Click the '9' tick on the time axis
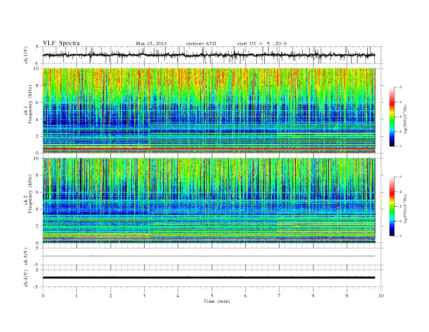Viewport: 429px width, 332px height. click(347, 296)
